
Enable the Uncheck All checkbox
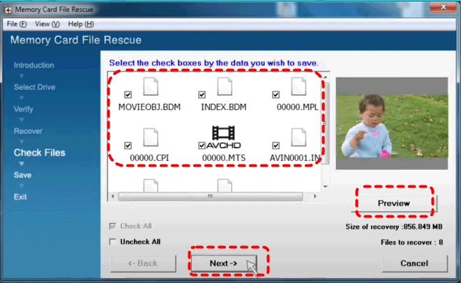tap(113, 242)
